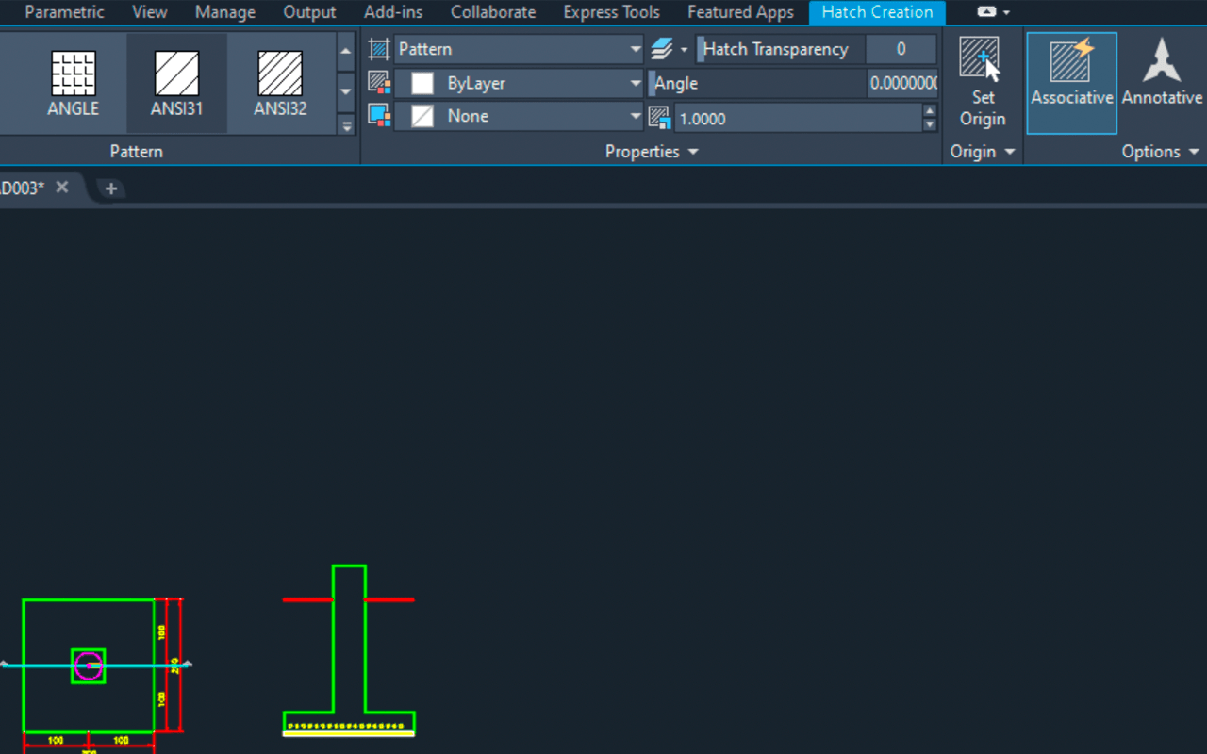The width and height of the screenshot is (1207, 754).
Task: Click the magenta circle in plan view
Action: [x=89, y=666]
